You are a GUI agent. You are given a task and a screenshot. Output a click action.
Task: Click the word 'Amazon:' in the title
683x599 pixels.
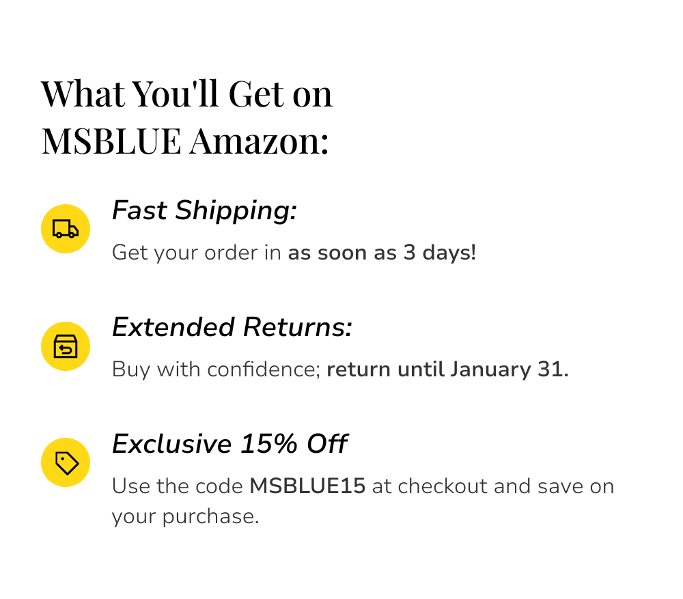point(259,141)
